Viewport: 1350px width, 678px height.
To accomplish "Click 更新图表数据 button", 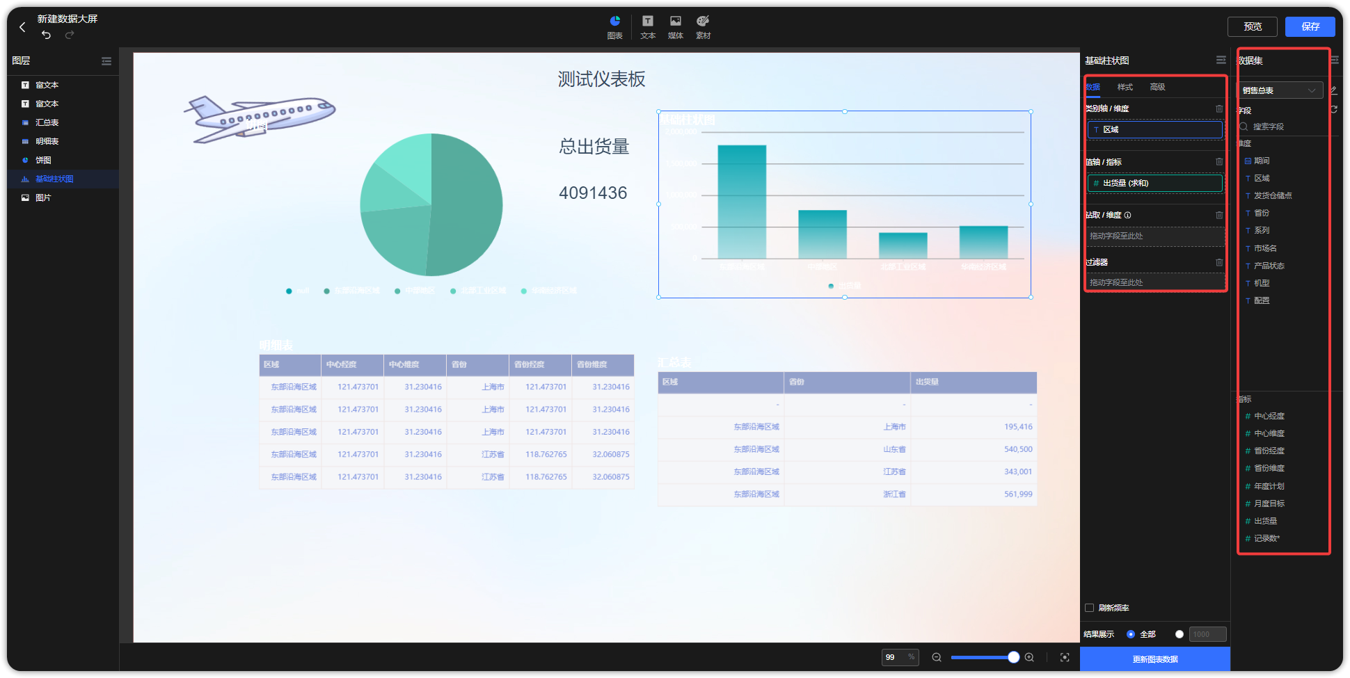I will click(x=1155, y=659).
